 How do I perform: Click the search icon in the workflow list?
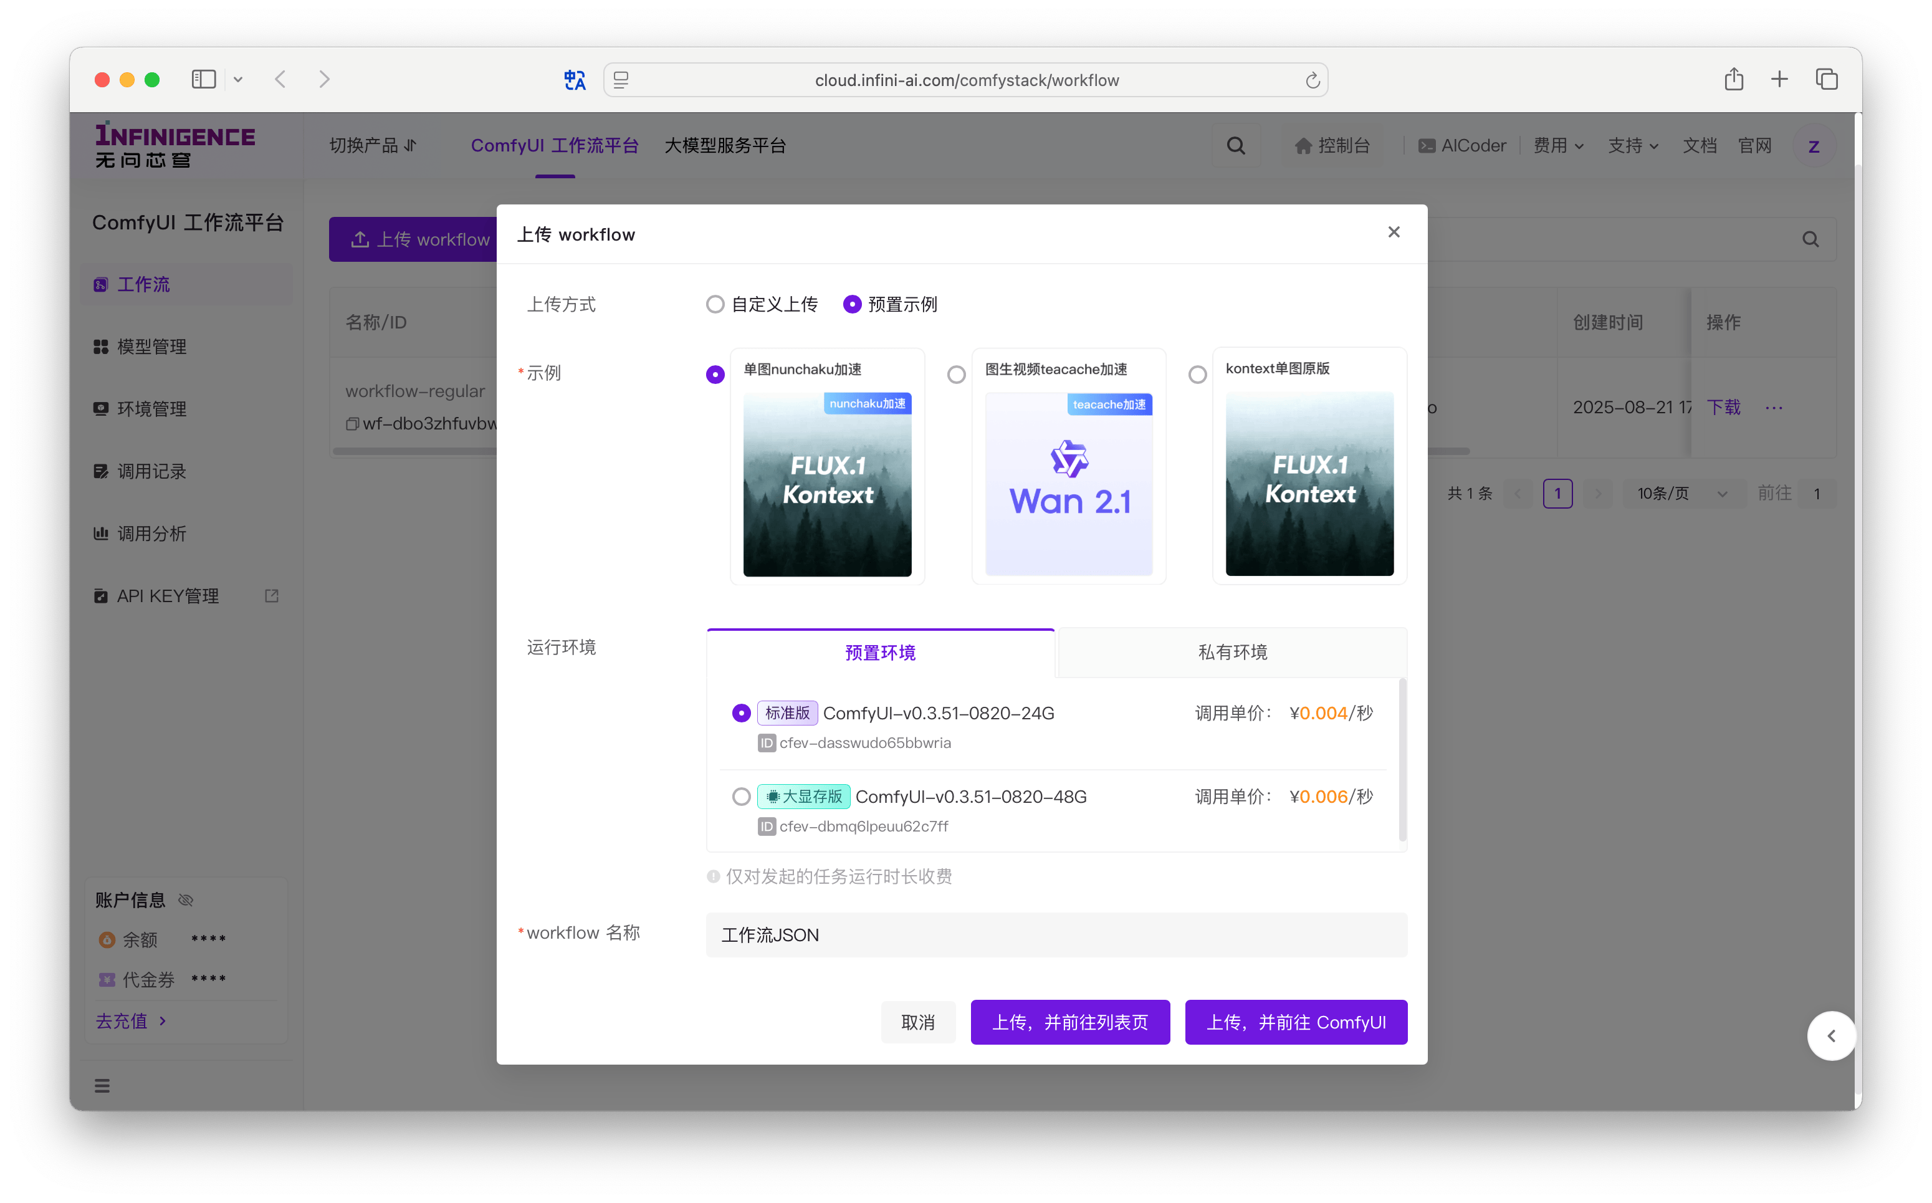click(1810, 239)
